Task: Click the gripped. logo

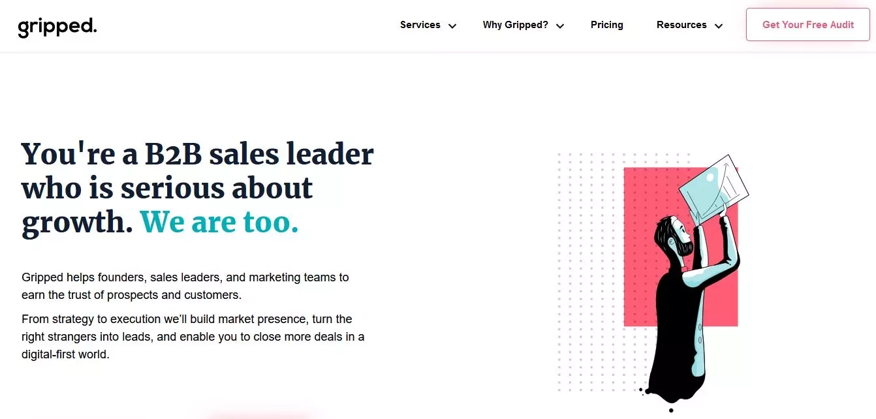Action: 57,27
